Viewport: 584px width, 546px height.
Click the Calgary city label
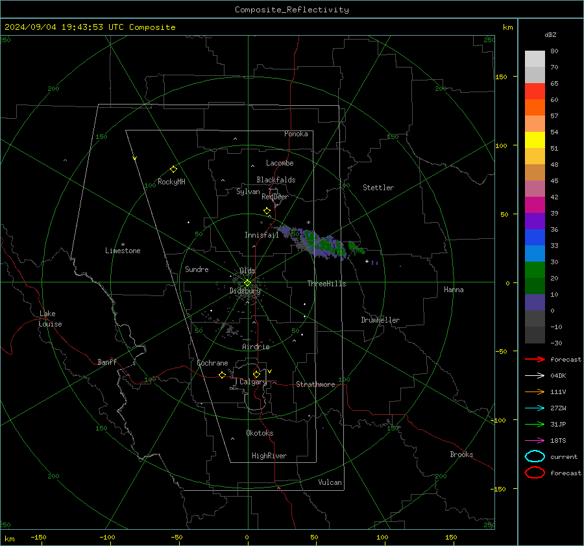(x=253, y=382)
